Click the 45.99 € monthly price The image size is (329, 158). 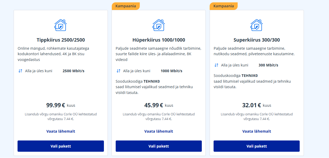point(154,105)
